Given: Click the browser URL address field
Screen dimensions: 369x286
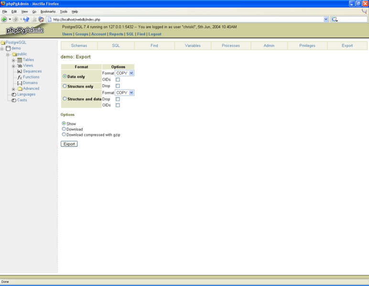Looking at the screenshot, I should click(186, 20).
